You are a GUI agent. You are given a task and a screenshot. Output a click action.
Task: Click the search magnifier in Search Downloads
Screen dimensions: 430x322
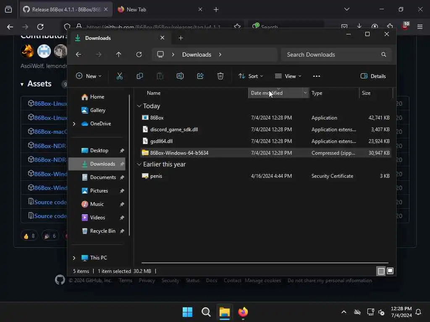[x=384, y=55]
